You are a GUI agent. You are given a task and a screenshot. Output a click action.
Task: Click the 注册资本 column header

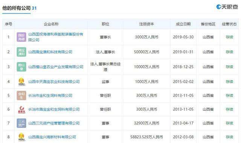click(x=146, y=24)
